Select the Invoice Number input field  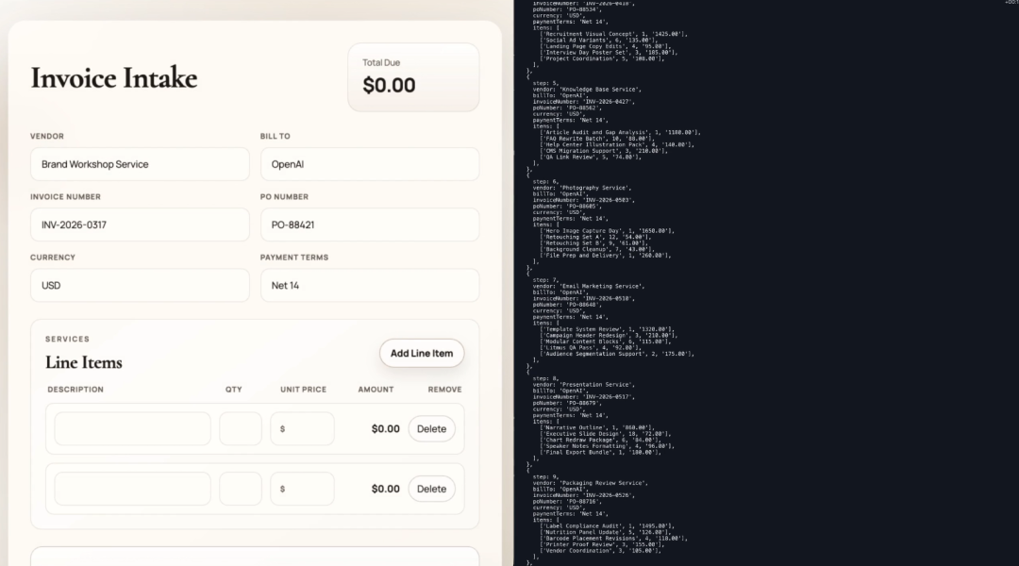(140, 225)
